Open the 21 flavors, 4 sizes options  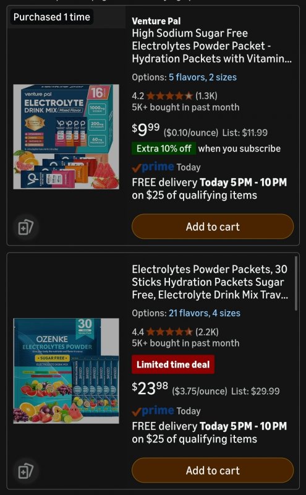[205, 313]
